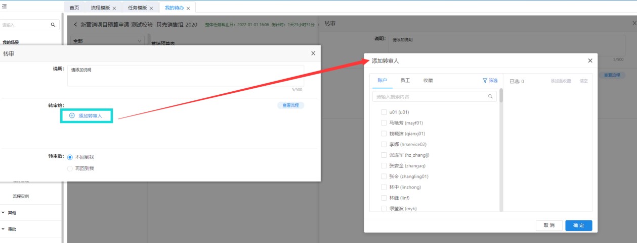The height and width of the screenshot is (243, 637).
Task: Close the 任务模版 tab using its X
Action: pyautogui.click(x=151, y=9)
